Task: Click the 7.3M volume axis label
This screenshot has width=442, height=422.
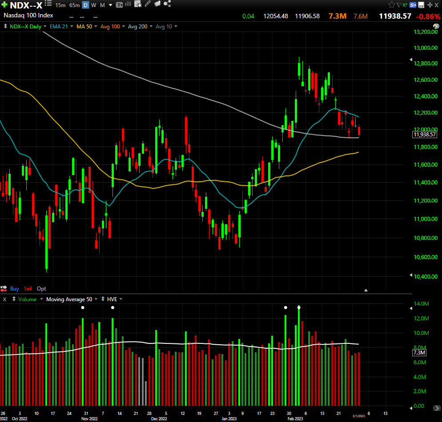Action: [419, 353]
